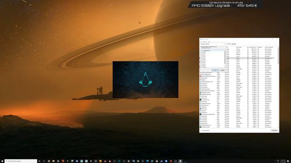This screenshot has width=291, height=163.
Task: Toggle the CPU 5 affinity checkbox
Action: [x=202, y=60]
